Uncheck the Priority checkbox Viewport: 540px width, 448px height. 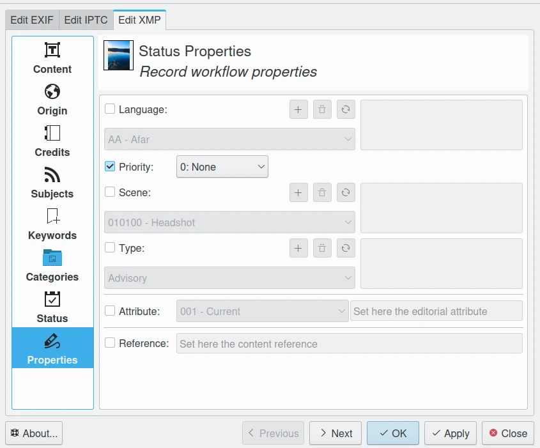coord(110,167)
